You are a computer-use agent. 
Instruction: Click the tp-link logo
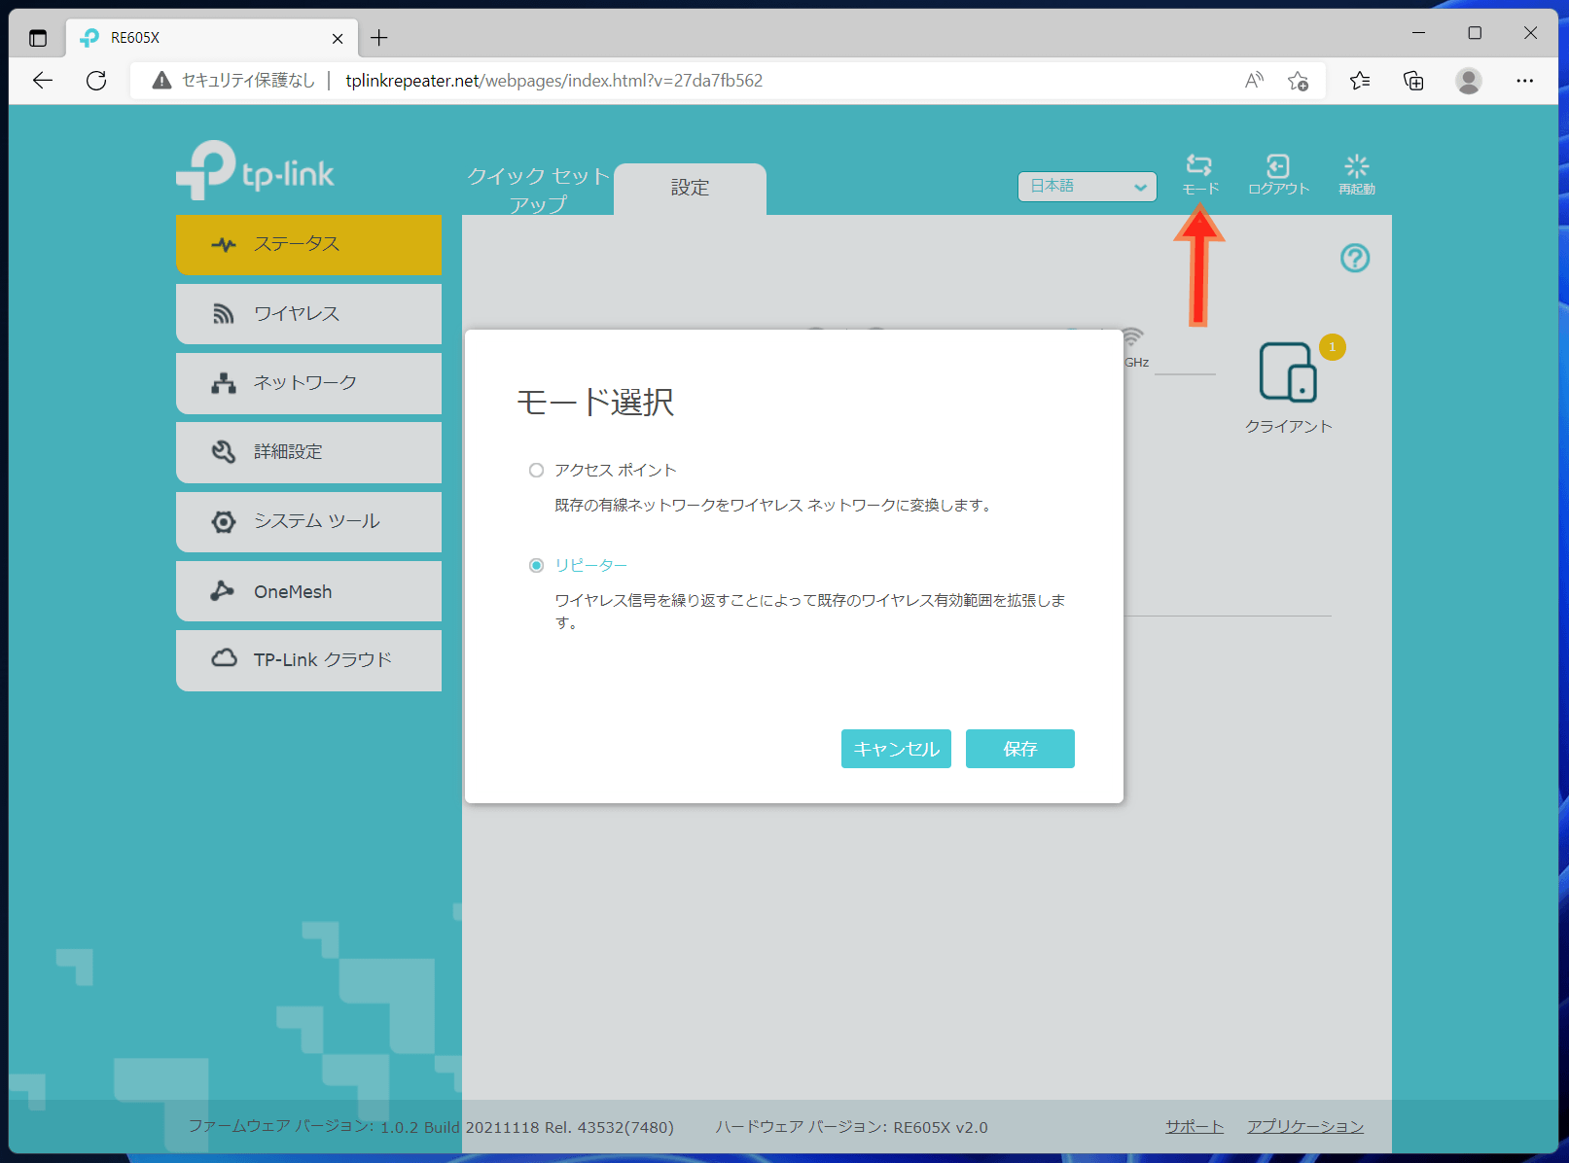pyautogui.click(x=256, y=171)
